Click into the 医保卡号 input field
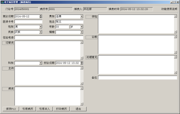The width and height of the screenshot is (180, 114). (x=28, y=22)
